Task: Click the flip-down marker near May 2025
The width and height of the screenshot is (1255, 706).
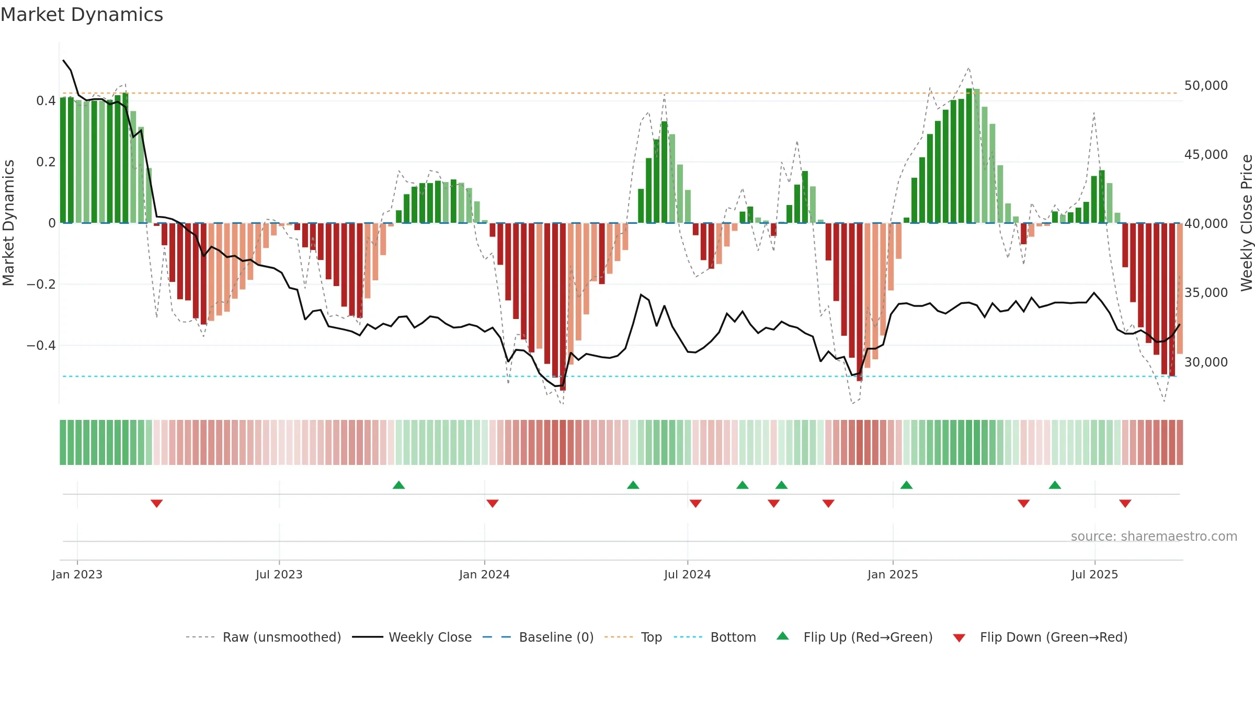Action: click(x=1024, y=504)
